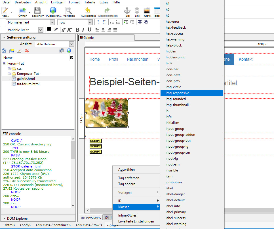
Task: Click the Publizieren globe icon
Action: point(53,11)
